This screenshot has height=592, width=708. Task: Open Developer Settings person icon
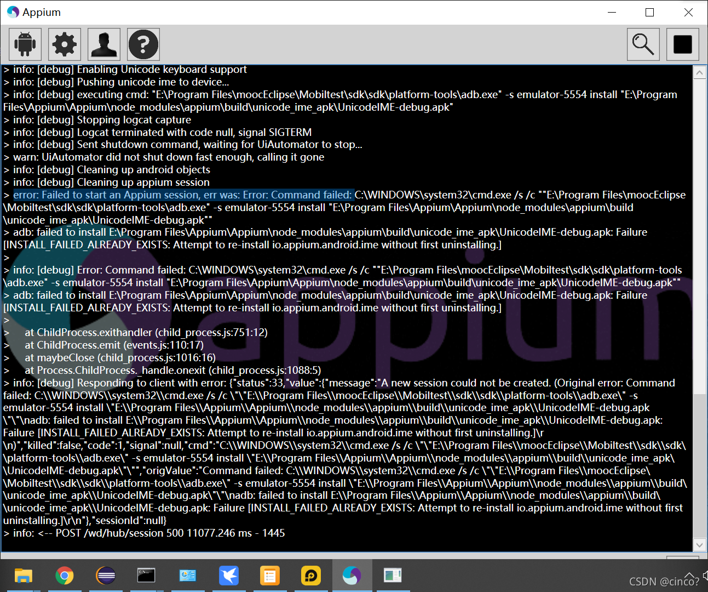tap(104, 44)
